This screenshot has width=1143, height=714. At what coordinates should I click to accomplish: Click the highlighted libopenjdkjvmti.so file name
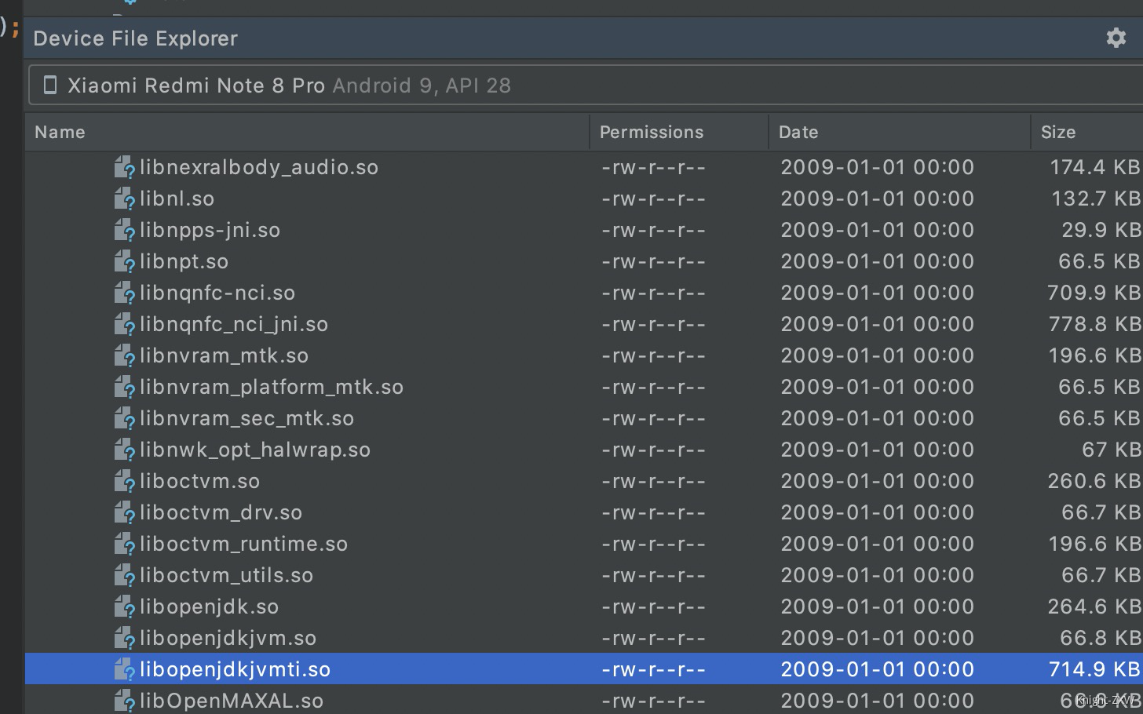pyautogui.click(x=235, y=669)
